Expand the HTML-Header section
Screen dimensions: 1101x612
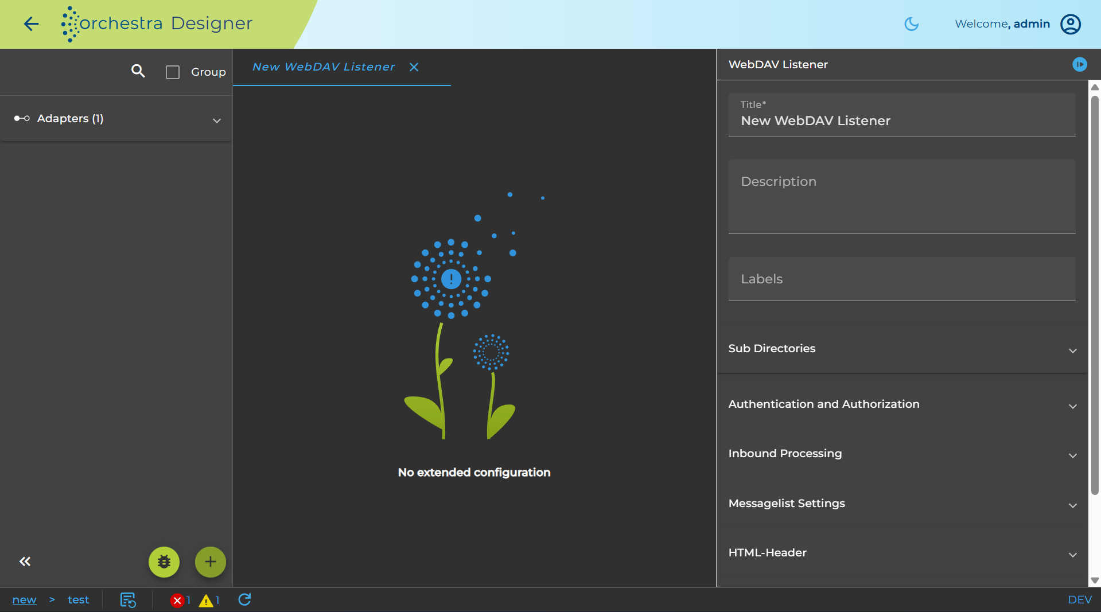[x=901, y=553]
